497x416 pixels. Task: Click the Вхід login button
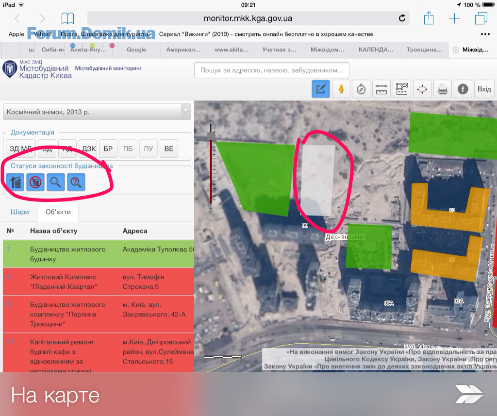pos(484,89)
